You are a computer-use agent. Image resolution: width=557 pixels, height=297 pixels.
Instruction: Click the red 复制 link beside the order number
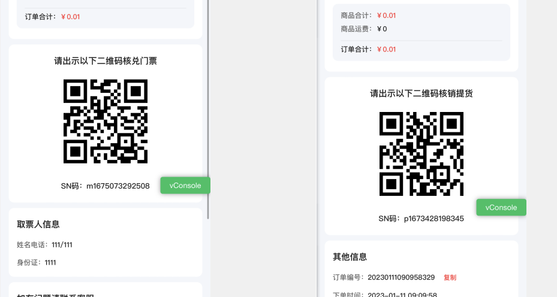point(450,278)
